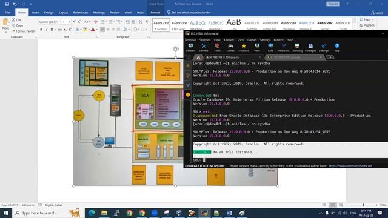388x218 pixels.
Task: Open MobaXterm Session toolbar button
Action: (190, 47)
